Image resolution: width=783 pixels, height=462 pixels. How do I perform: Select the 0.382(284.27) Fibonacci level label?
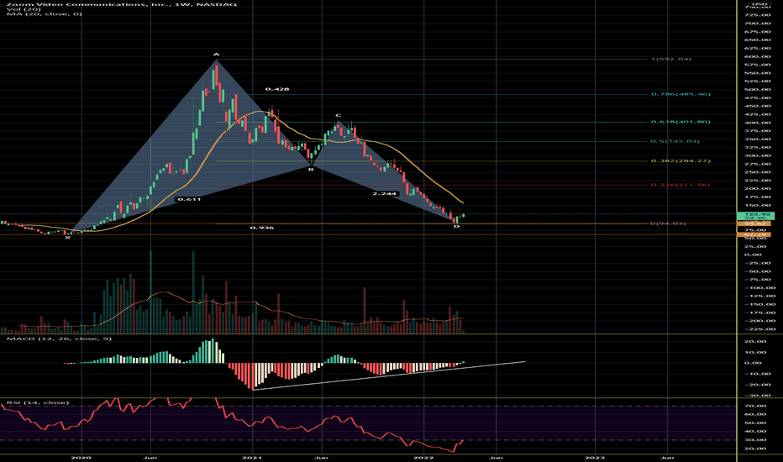[x=681, y=160]
